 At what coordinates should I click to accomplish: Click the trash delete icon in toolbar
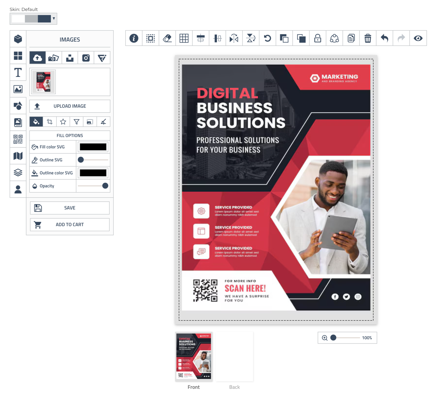pyautogui.click(x=368, y=38)
